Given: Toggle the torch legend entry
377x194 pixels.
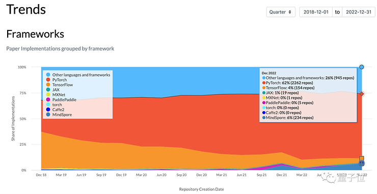Looking at the screenshot, I should [x=54, y=105].
